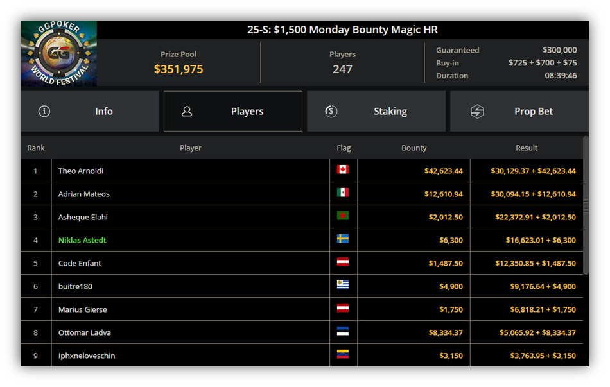Click Theo Arnoldi's Canada flag icon
This screenshot has height=387, width=610.
(343, 169)
